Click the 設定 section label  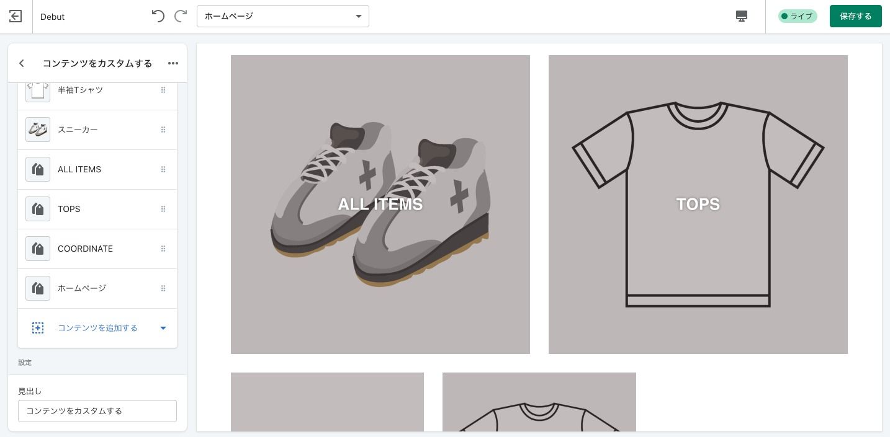click(25, 363)
